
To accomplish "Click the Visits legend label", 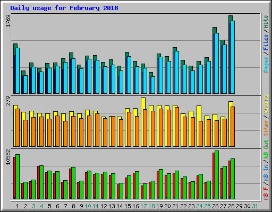I will pos(266,104).
